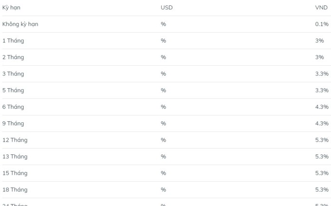This screenshot has width=331, height=206.
Task: Click the 1 Tháng term row
Action: (x=13, y=41)
